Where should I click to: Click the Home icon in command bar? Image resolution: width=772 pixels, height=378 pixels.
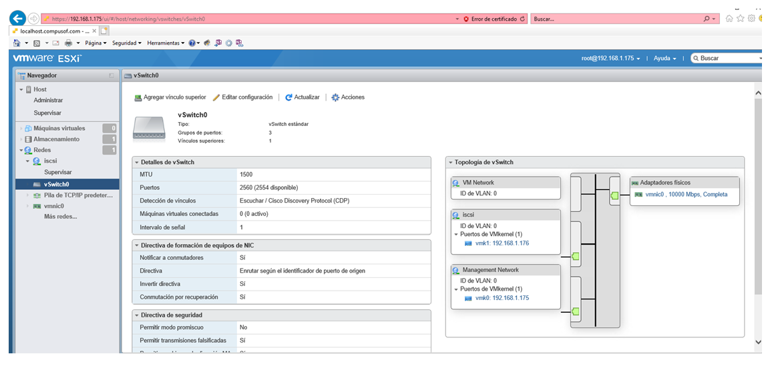[17, 43]
